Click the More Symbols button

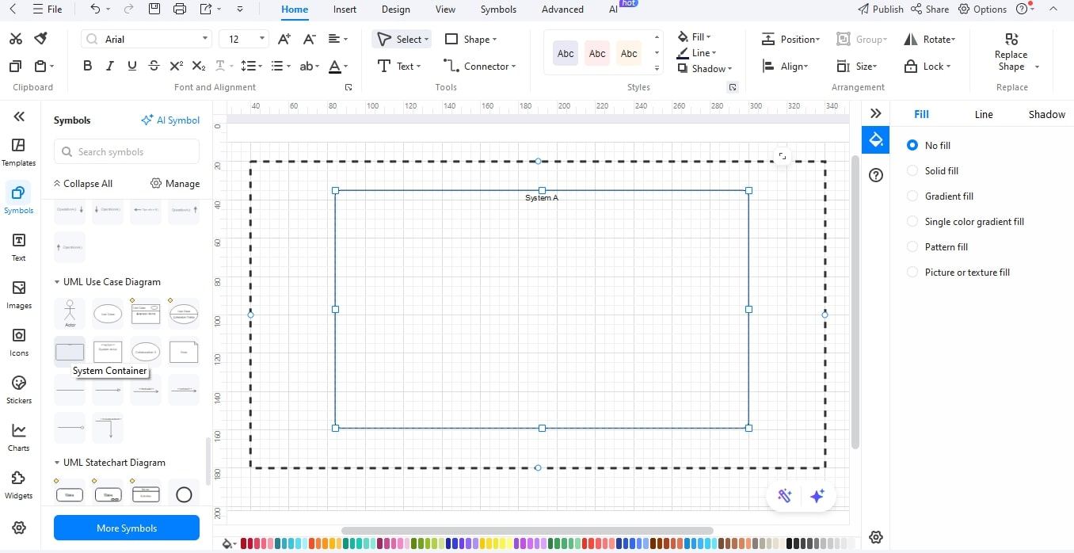click(127, 528)
